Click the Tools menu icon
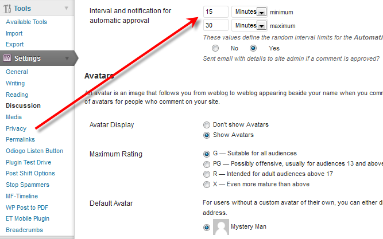 tap(7, 8)
